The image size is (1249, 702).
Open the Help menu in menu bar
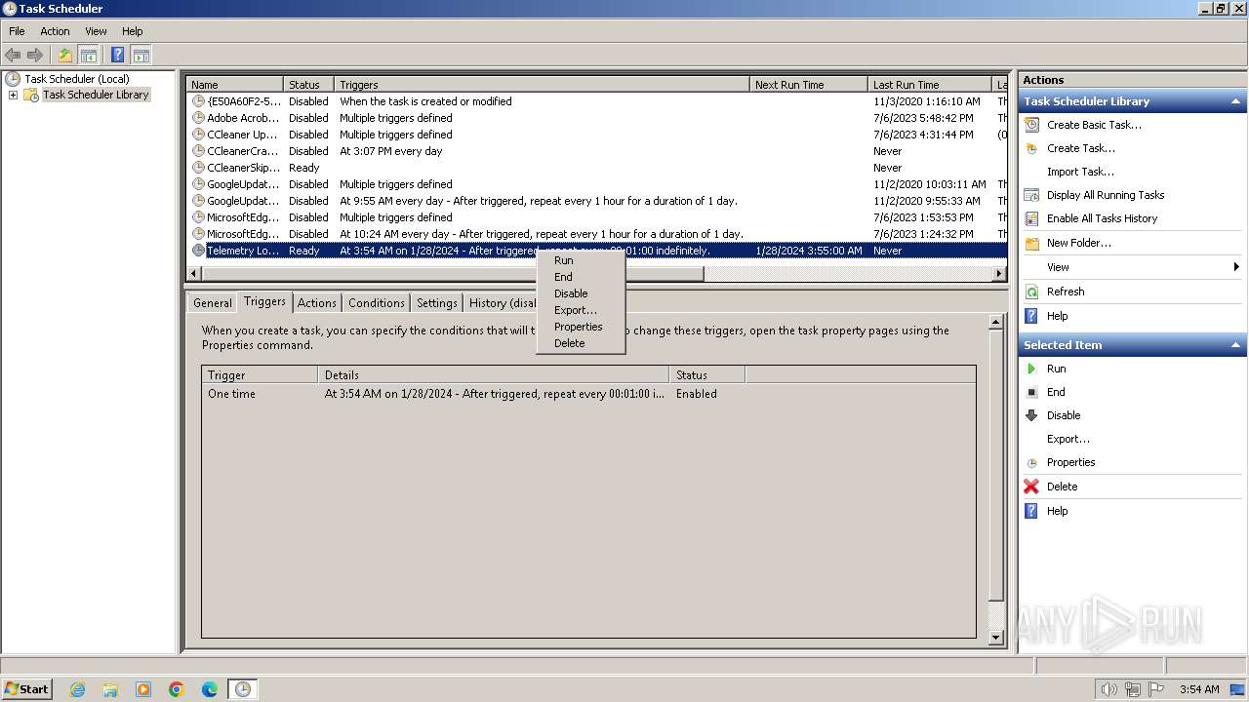click(x=132, y=31)
